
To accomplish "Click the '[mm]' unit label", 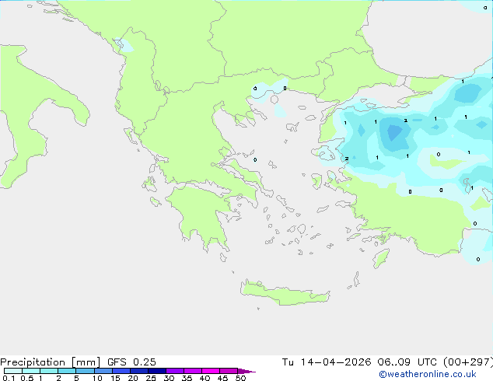I will pos(86,362).
